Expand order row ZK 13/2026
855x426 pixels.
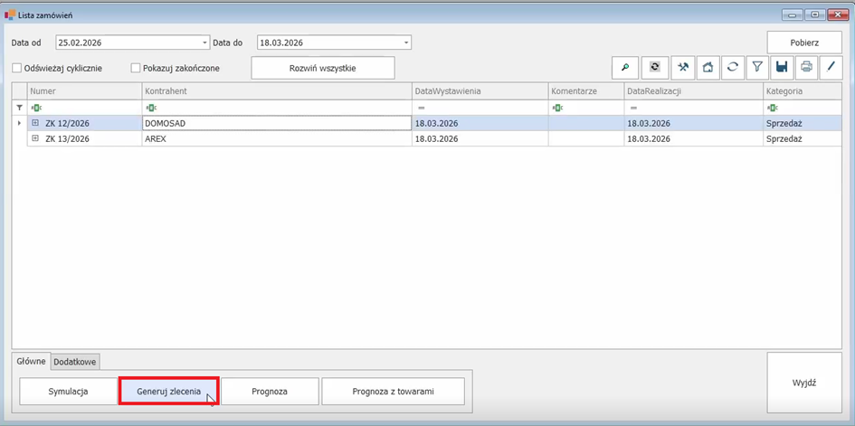(x=35, y=139)
